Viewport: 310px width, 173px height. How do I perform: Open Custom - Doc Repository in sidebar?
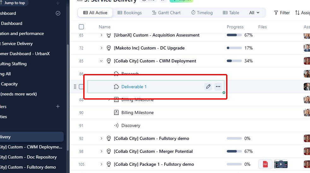tap(28, 157)
